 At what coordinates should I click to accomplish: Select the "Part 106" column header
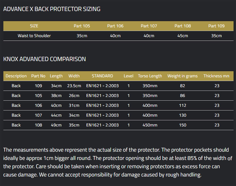coord(115,26)
